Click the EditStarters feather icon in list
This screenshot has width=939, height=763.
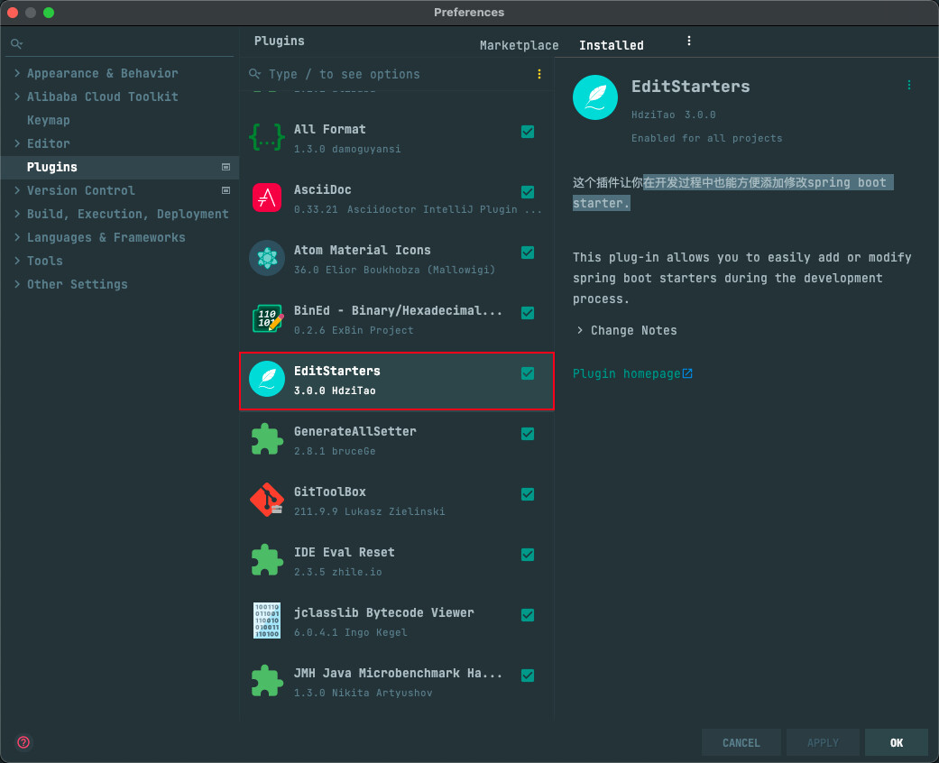coord(266,379)
